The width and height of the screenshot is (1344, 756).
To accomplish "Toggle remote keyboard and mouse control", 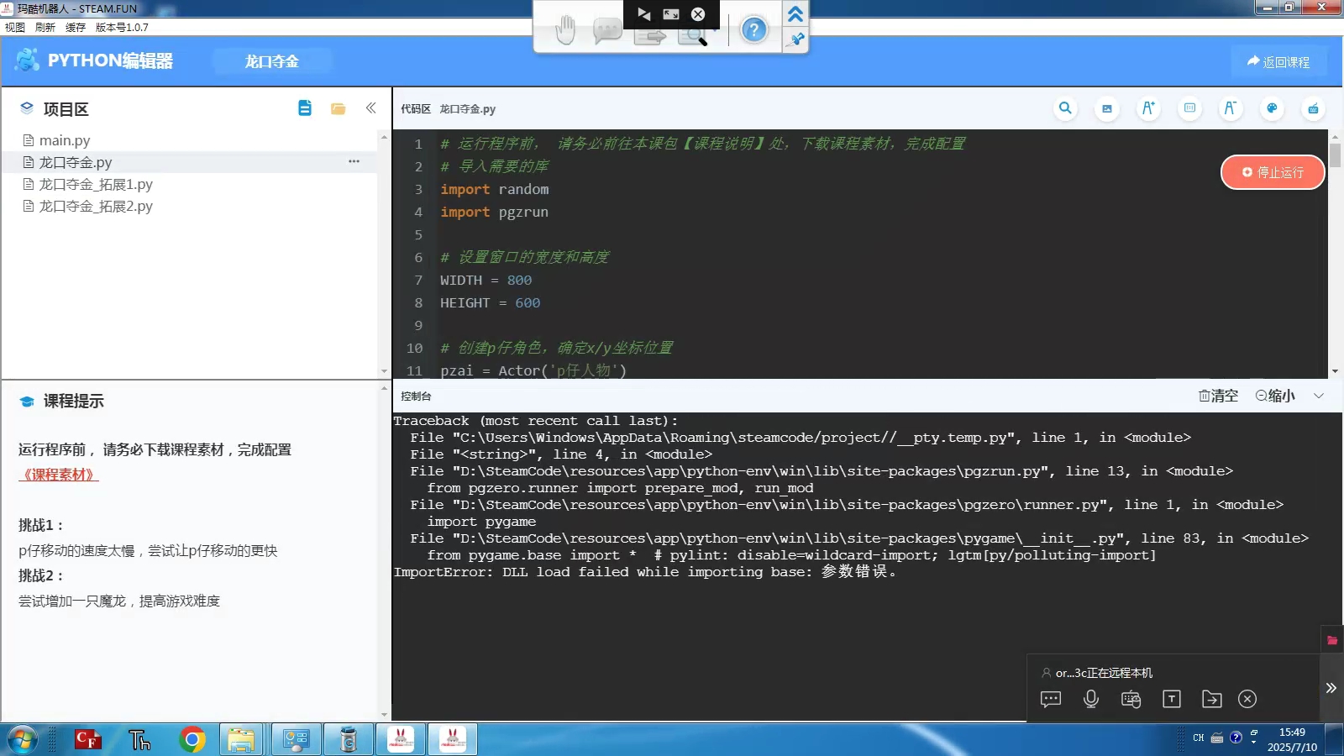I will [1131, 699].
